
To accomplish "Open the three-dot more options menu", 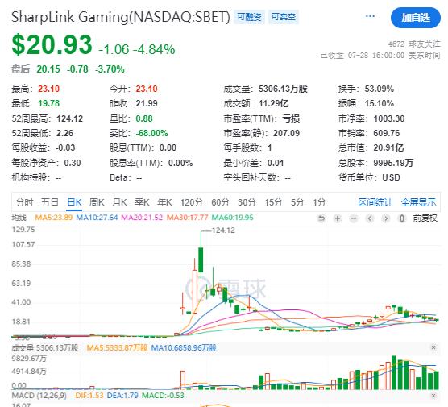I will tap(370, 16).
